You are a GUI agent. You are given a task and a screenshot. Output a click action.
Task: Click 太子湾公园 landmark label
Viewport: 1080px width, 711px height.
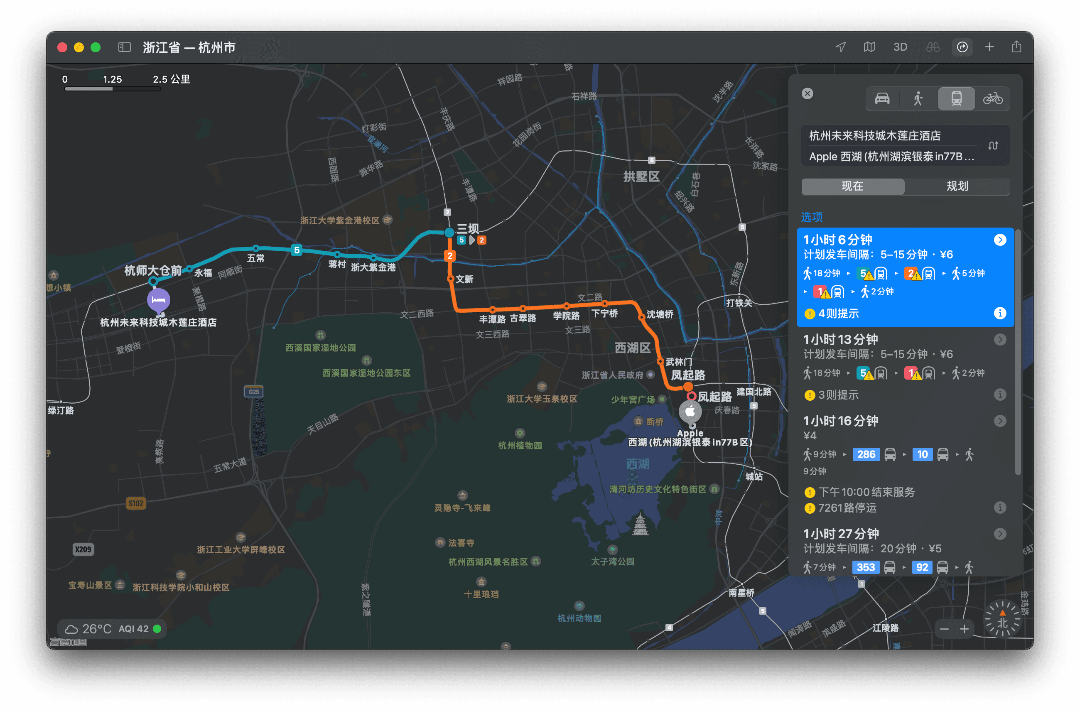613,561
